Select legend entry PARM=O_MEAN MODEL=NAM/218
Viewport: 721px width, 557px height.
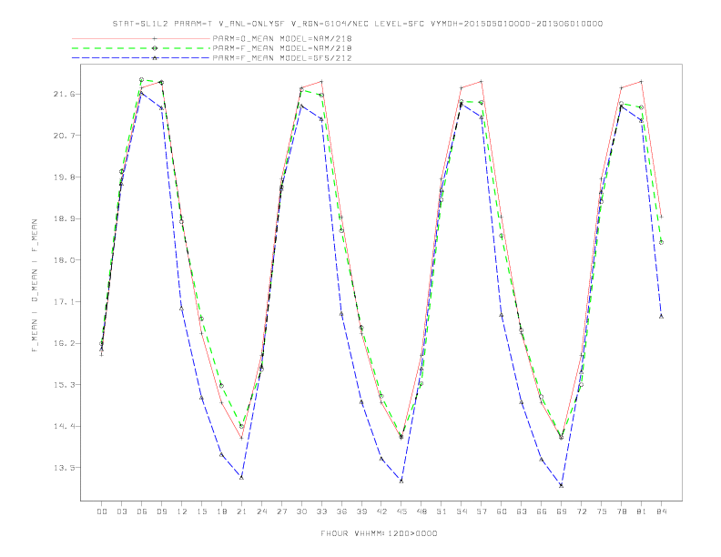[282, 38]
